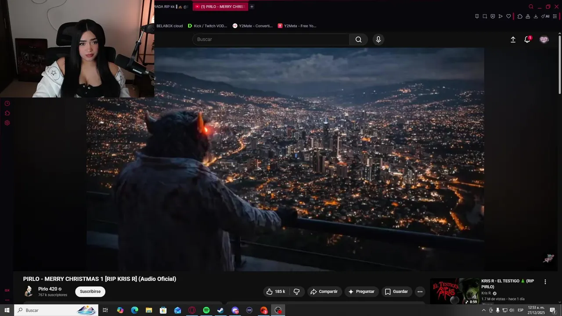Open Outlook mail from taskbar
562x316 pixels.
[177, 310]
